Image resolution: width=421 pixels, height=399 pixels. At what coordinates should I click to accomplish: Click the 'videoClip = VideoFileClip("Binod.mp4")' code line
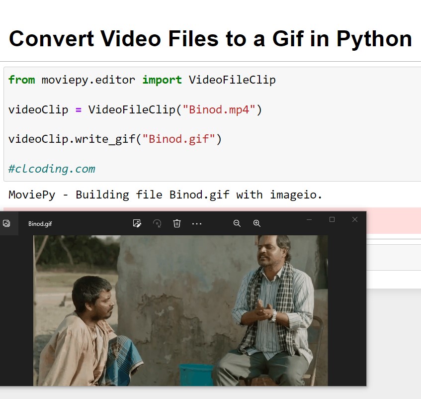pos(135,109)
